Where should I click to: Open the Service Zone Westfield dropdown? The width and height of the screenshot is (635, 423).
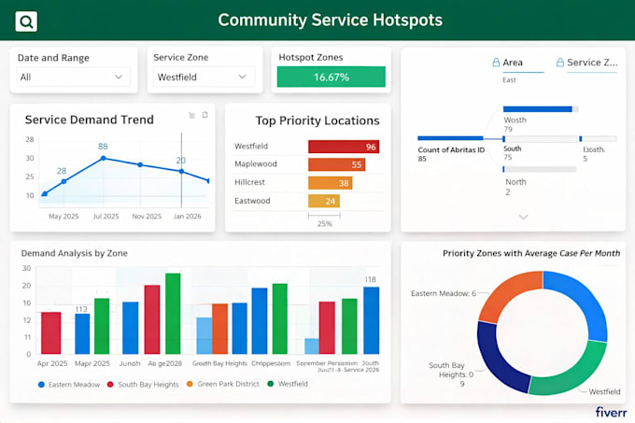point(204,77)
